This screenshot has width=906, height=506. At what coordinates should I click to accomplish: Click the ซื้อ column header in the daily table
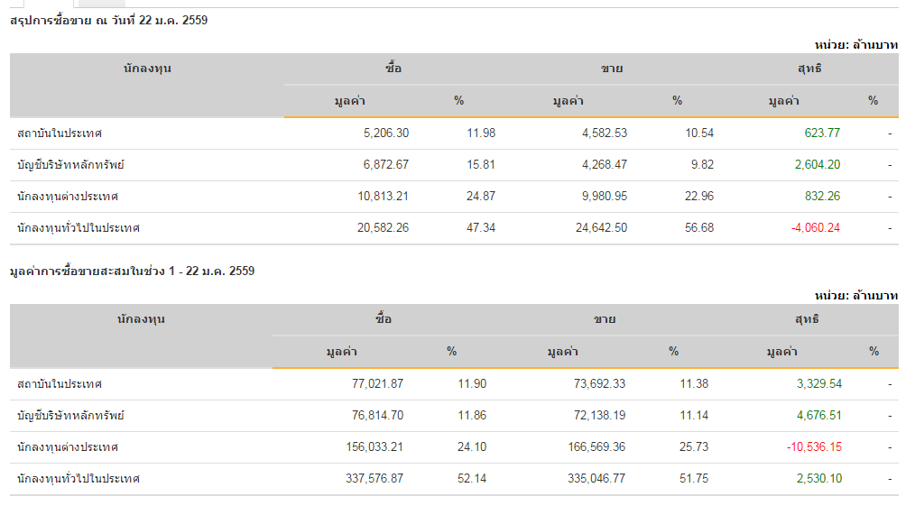point(393,69)
